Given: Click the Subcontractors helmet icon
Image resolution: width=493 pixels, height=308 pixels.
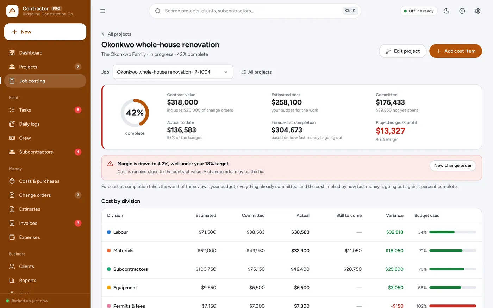Looking at the screenshot, I should [x=12, y=152].
